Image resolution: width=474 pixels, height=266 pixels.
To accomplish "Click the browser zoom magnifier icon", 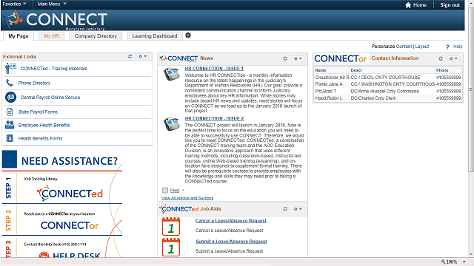I will point(443,262).
